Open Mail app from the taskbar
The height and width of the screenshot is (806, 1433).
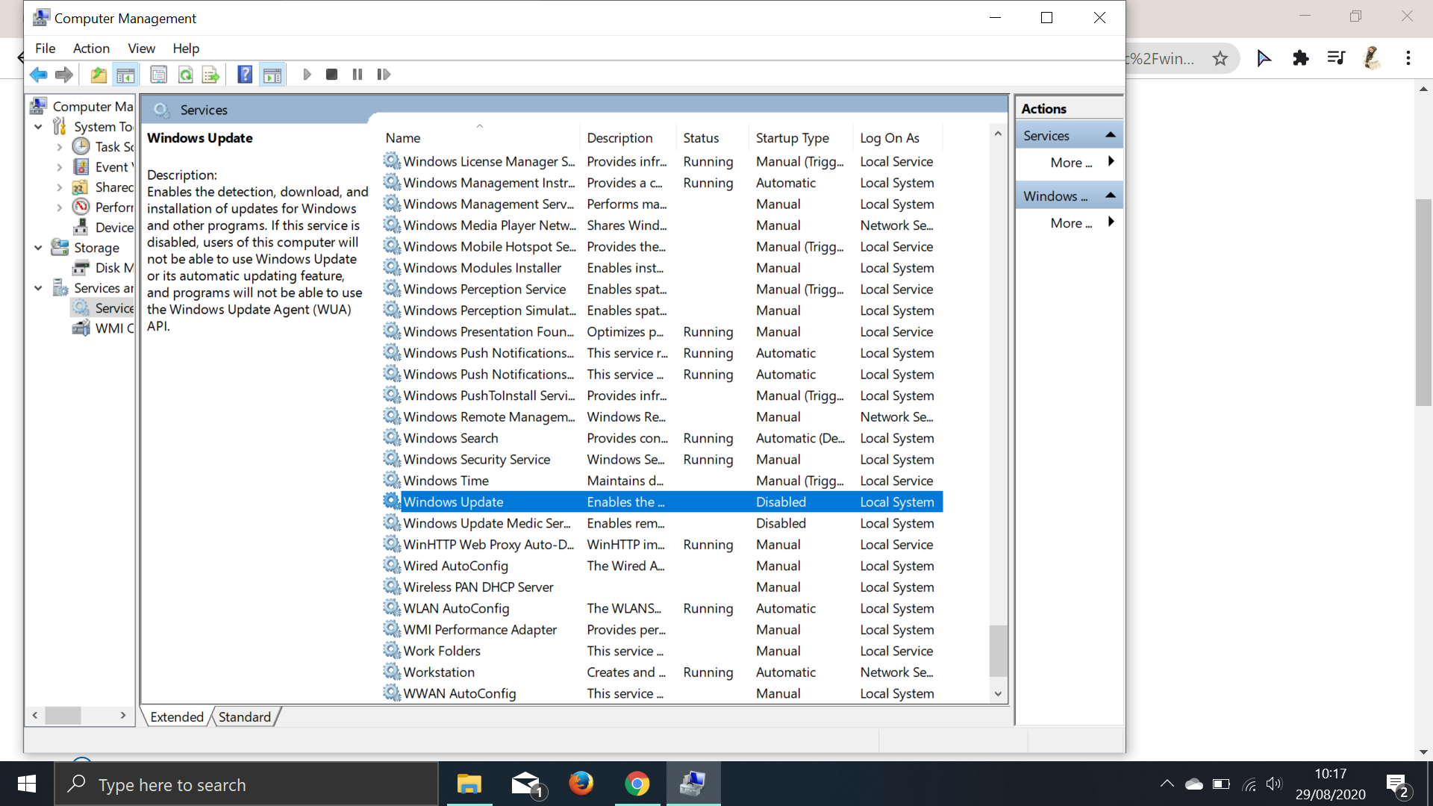[x=526, y=784]
